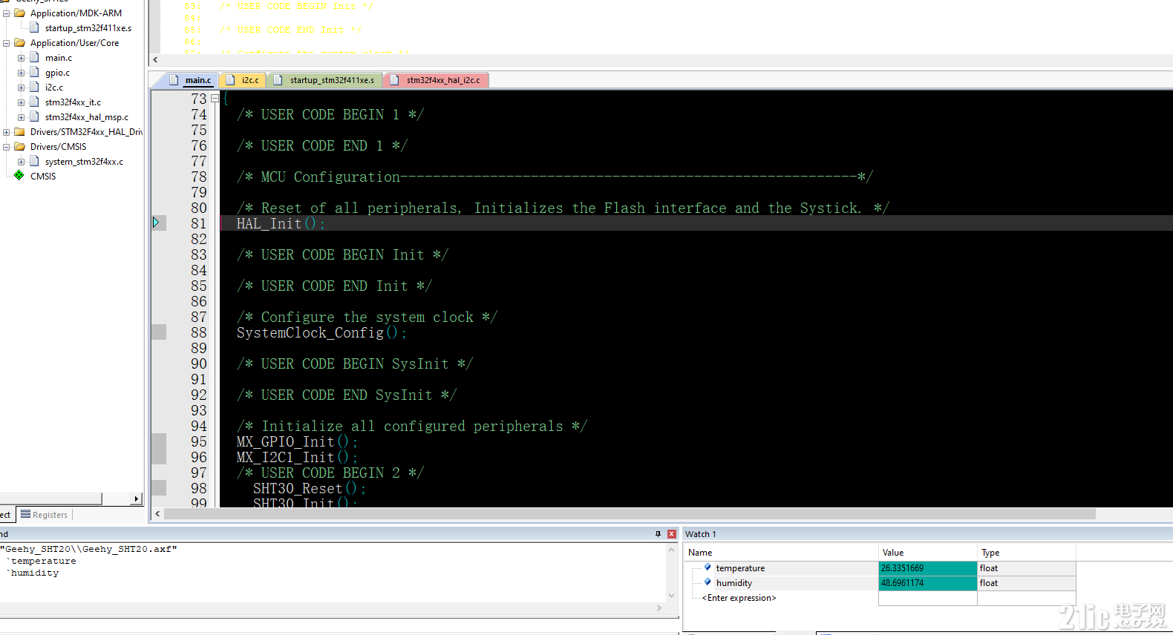The width and height of the screenshot is (1173, 635).
Task: Click the file icon on startup_stm32f411xe.s tab
Action: tap(278, 79)
